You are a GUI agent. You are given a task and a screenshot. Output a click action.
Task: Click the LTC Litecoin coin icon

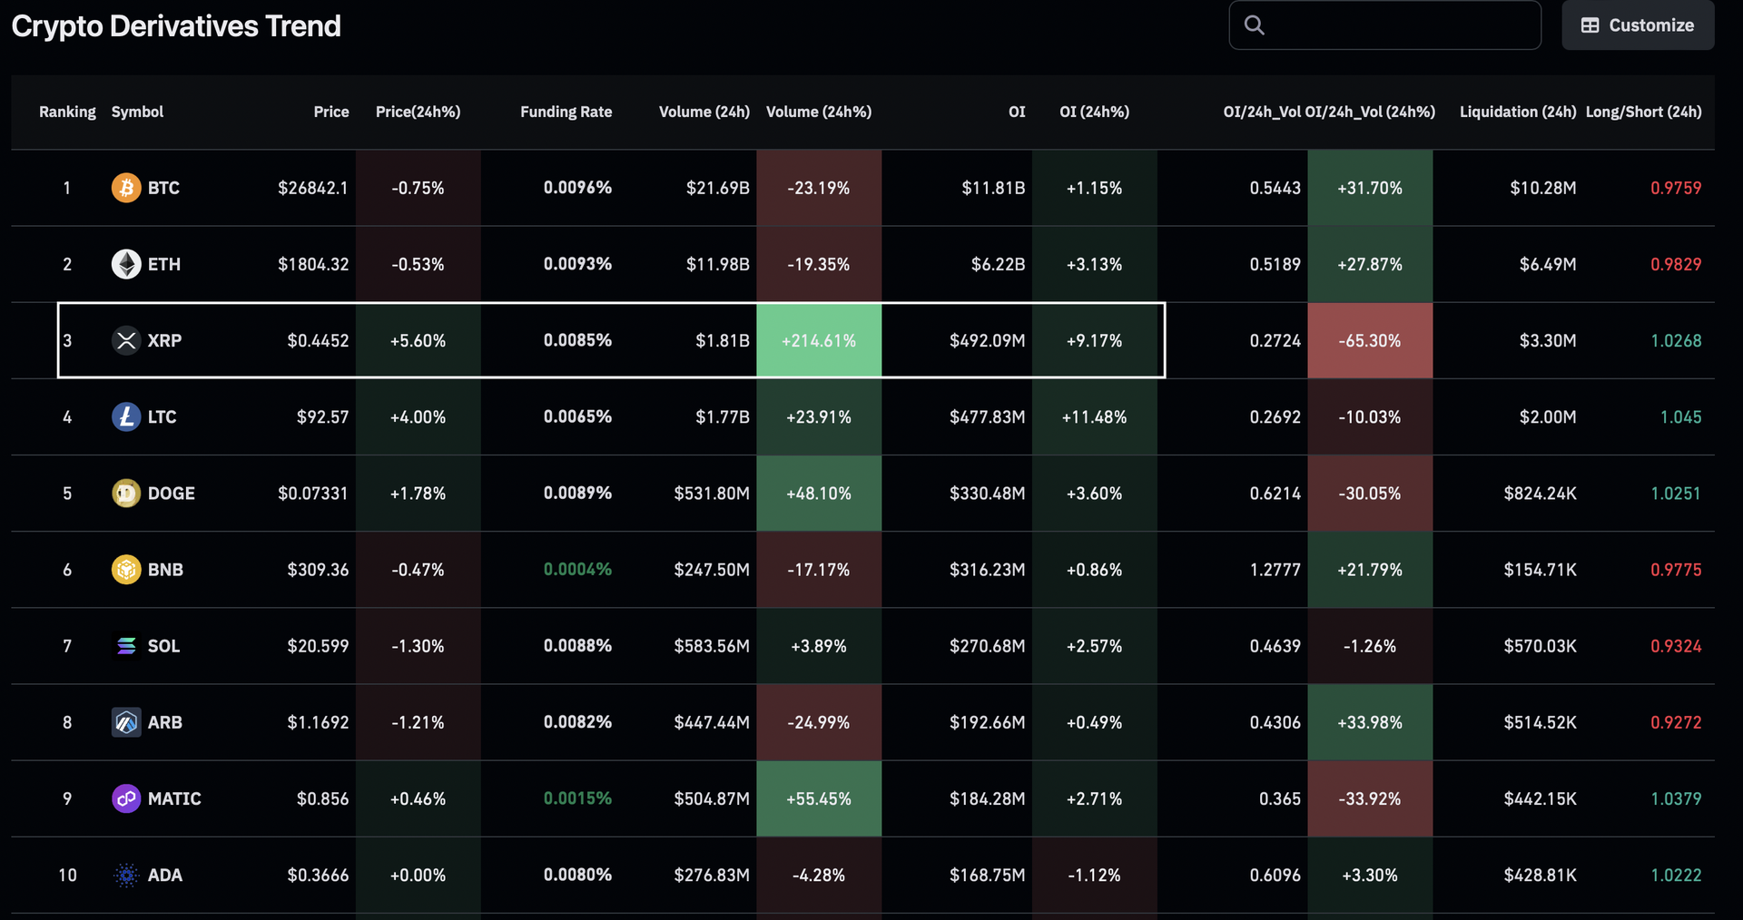[126, 416]
